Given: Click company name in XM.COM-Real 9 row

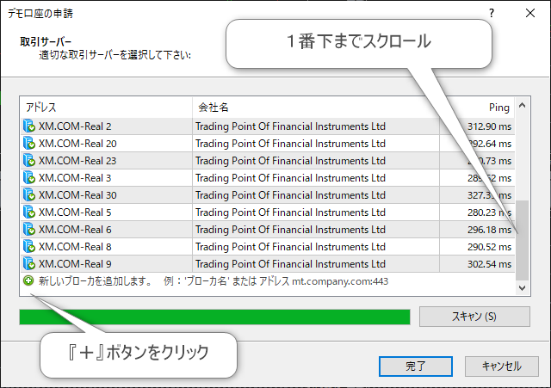Looking at the screenshot, I should click(291, 264).
